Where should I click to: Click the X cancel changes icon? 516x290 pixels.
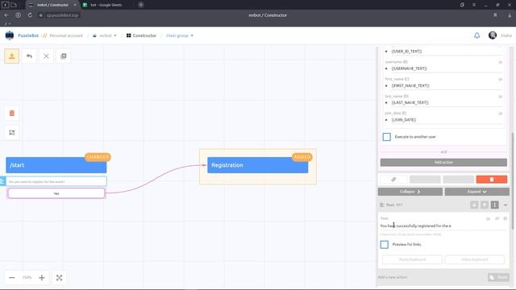point(46,56)
